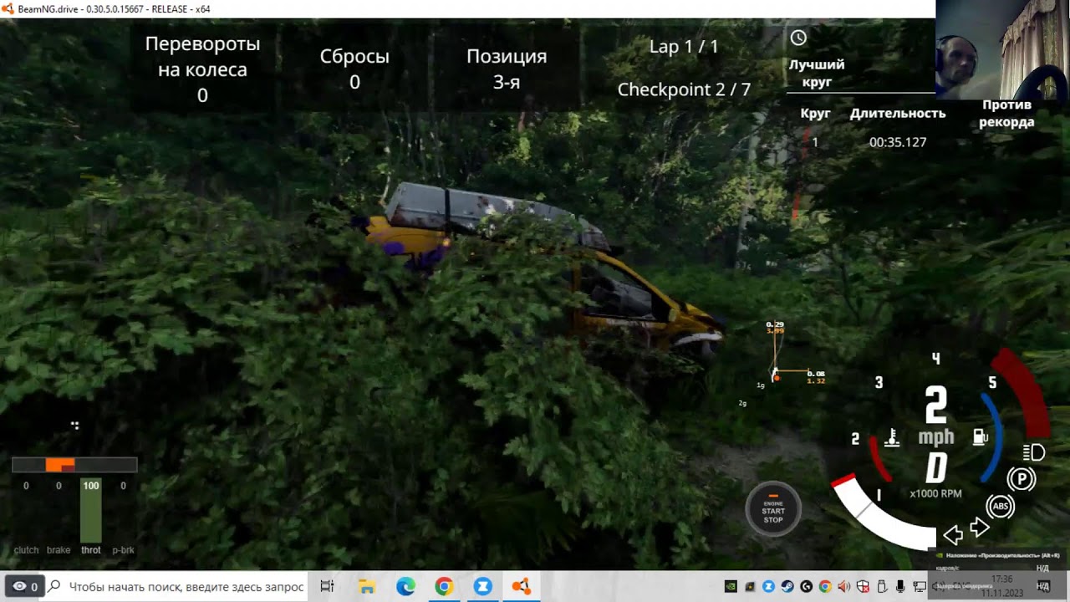This screenshot has height=602, width=1070.
Task: Click the Chrome icon in system tray
Action: tap(825, 587)
